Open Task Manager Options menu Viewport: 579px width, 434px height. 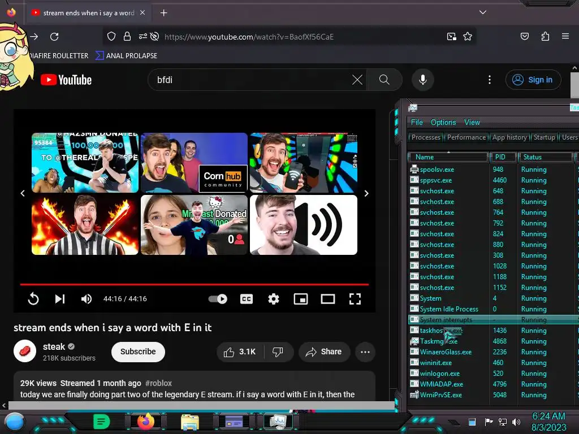[x=443, y=122]
